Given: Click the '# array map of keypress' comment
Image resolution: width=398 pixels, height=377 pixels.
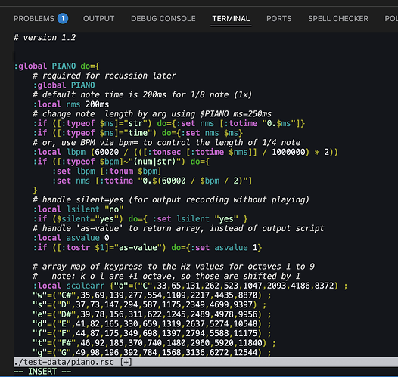Looking at the screenshot, I should pos(173,267).
